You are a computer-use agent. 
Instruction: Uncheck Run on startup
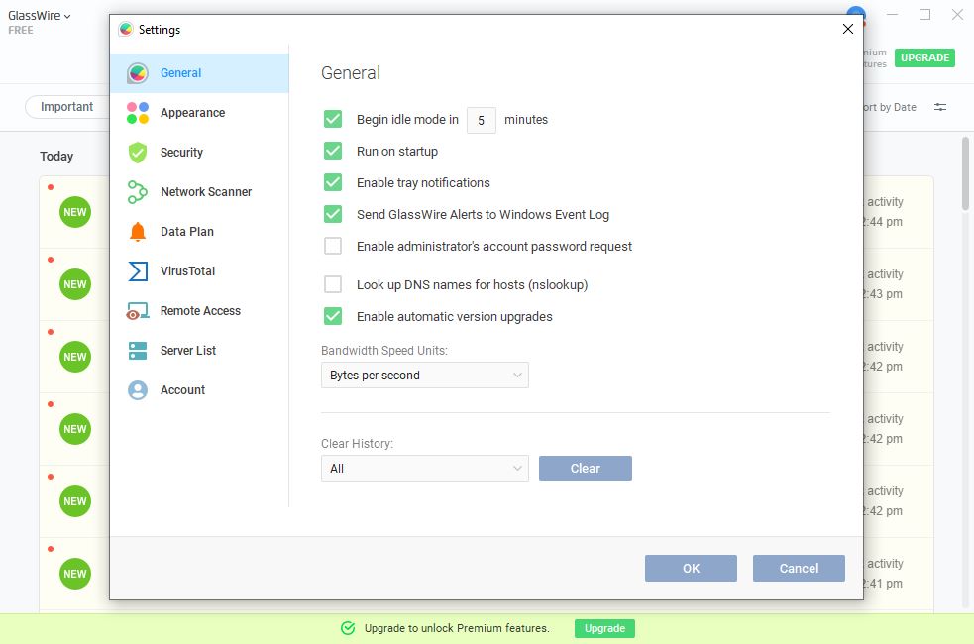[333, 151]
